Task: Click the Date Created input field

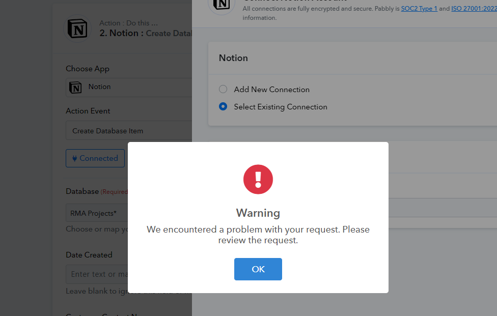Action: [97, 274]
